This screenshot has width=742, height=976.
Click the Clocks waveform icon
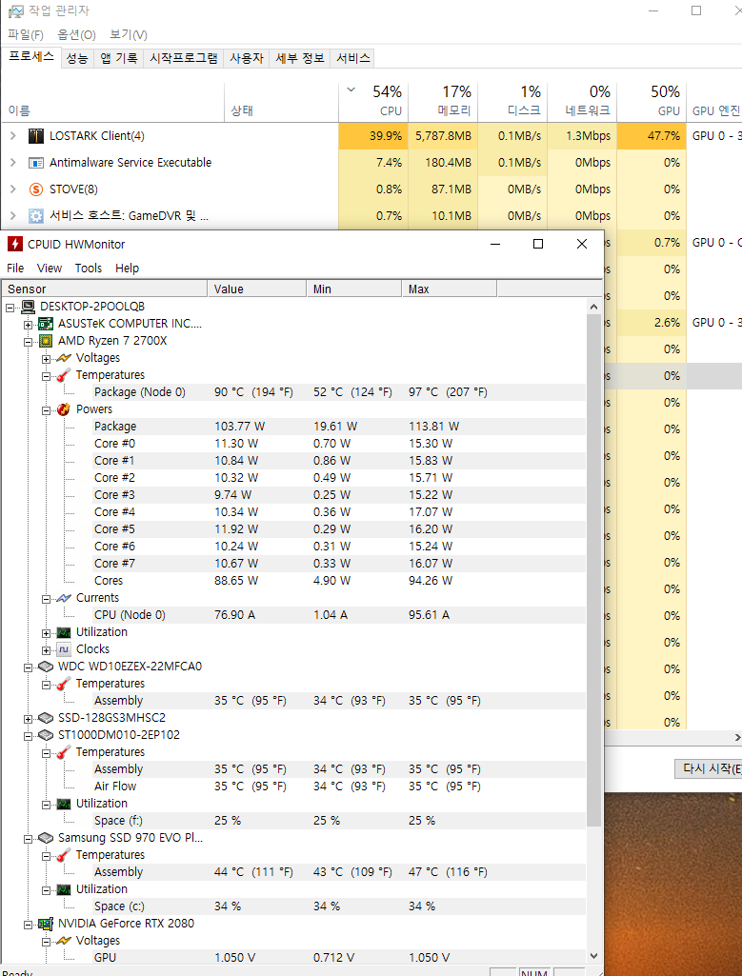[x=64, y=649]
